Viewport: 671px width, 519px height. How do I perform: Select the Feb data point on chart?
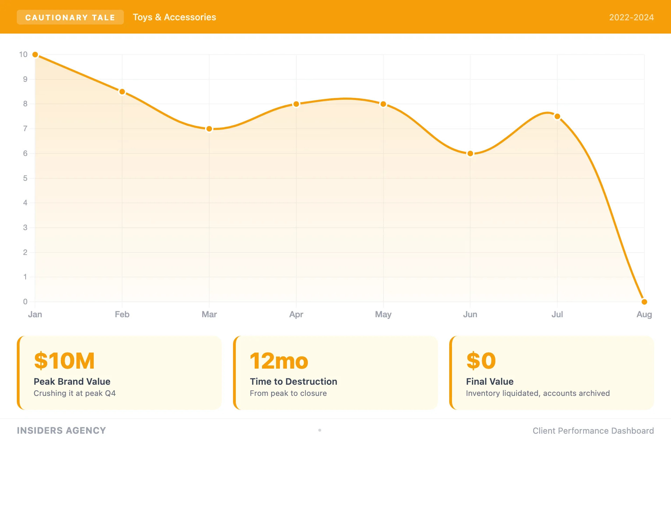122,92
